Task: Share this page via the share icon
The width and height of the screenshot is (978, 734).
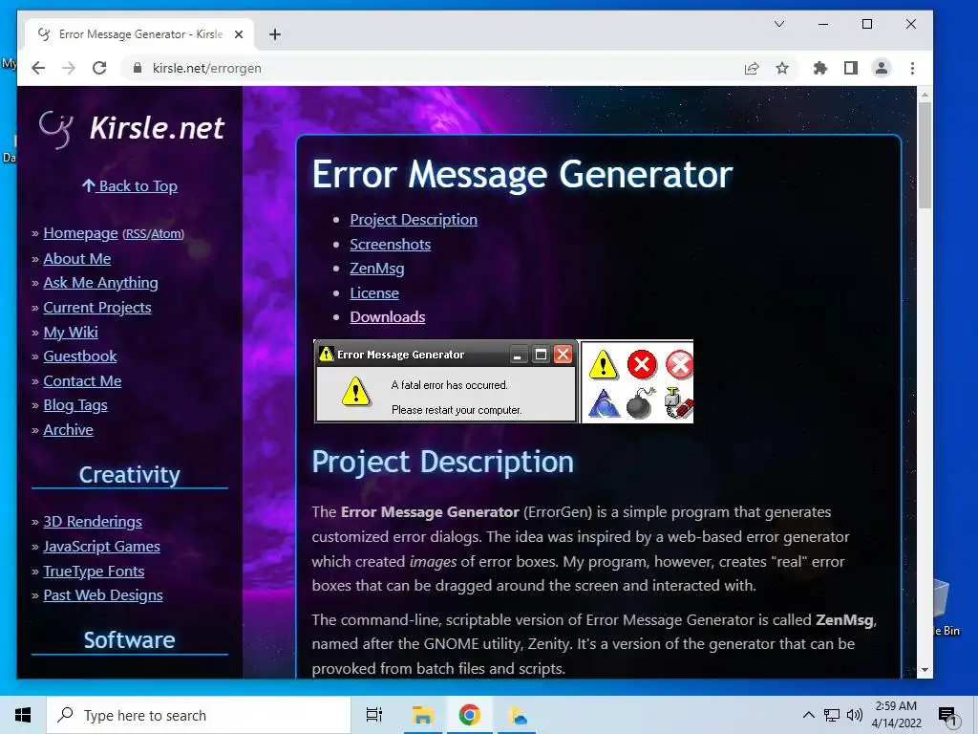Action: click(752, 68)
